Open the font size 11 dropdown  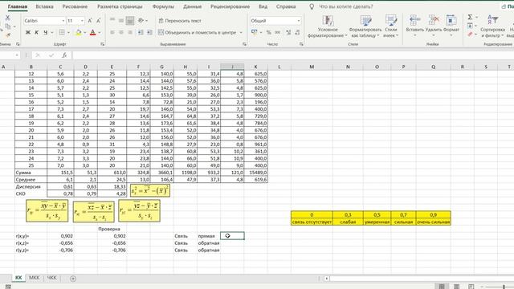point(82,21)
